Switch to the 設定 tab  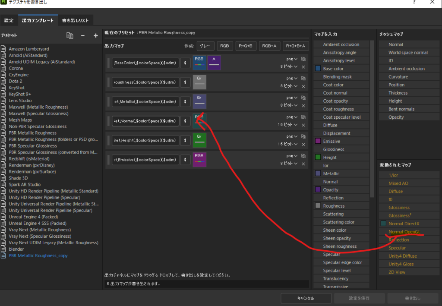pyautogui.click(x=9, y=20)
